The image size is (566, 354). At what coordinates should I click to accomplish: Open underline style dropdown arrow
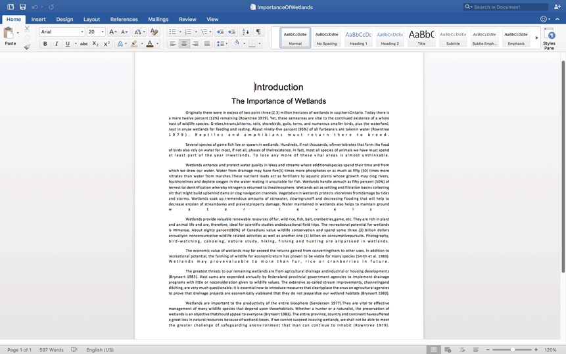pyautogui.click(x=76, y=43)
